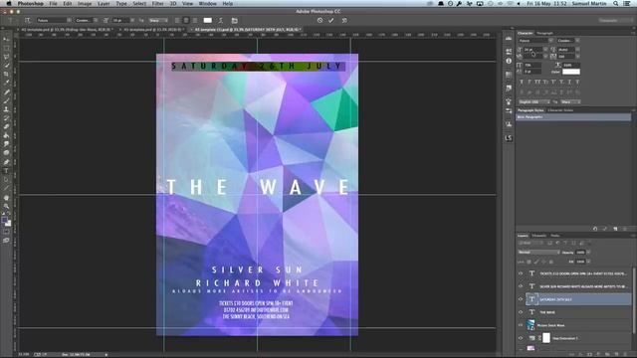Hide the TICKETS text layer
Screen dimensions: 637x358
pos(521,273)
